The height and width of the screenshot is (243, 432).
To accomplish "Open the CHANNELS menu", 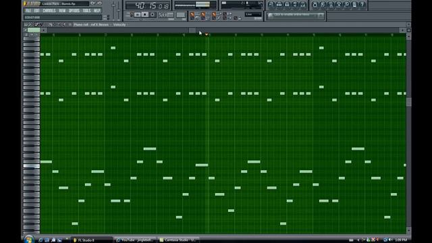I will tap(49, 11).
